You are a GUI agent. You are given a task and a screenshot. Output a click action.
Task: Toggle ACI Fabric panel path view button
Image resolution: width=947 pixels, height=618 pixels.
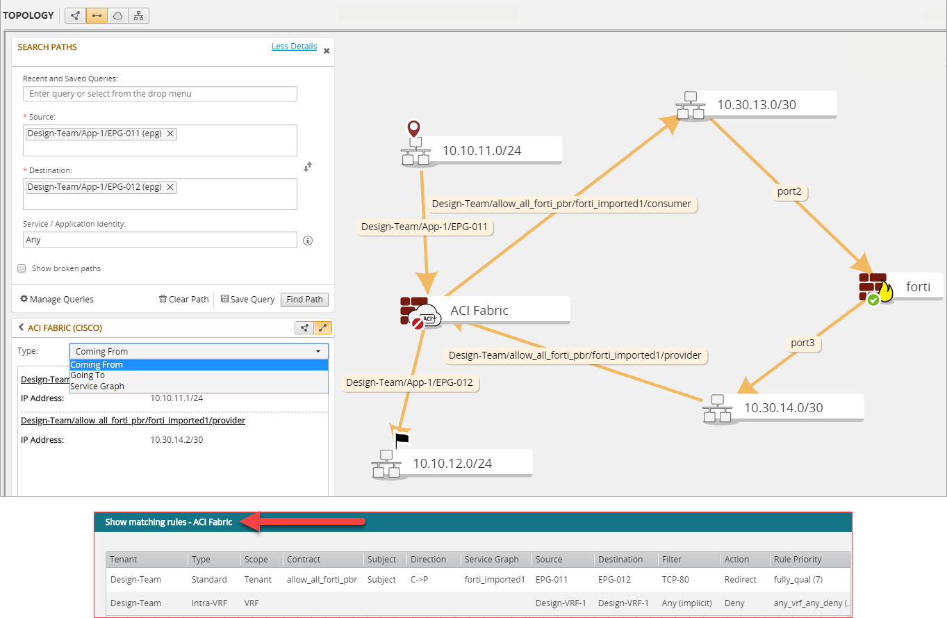(322, 328)
